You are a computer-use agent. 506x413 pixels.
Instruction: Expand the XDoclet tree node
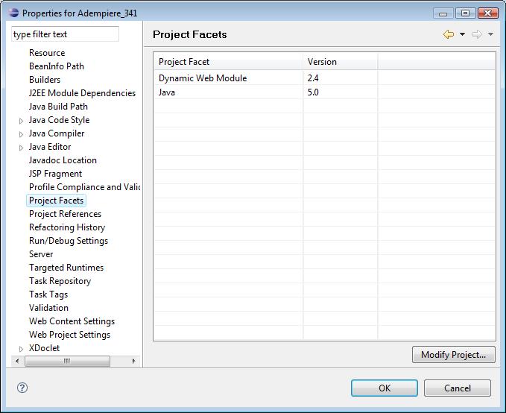tap(21, 349)
